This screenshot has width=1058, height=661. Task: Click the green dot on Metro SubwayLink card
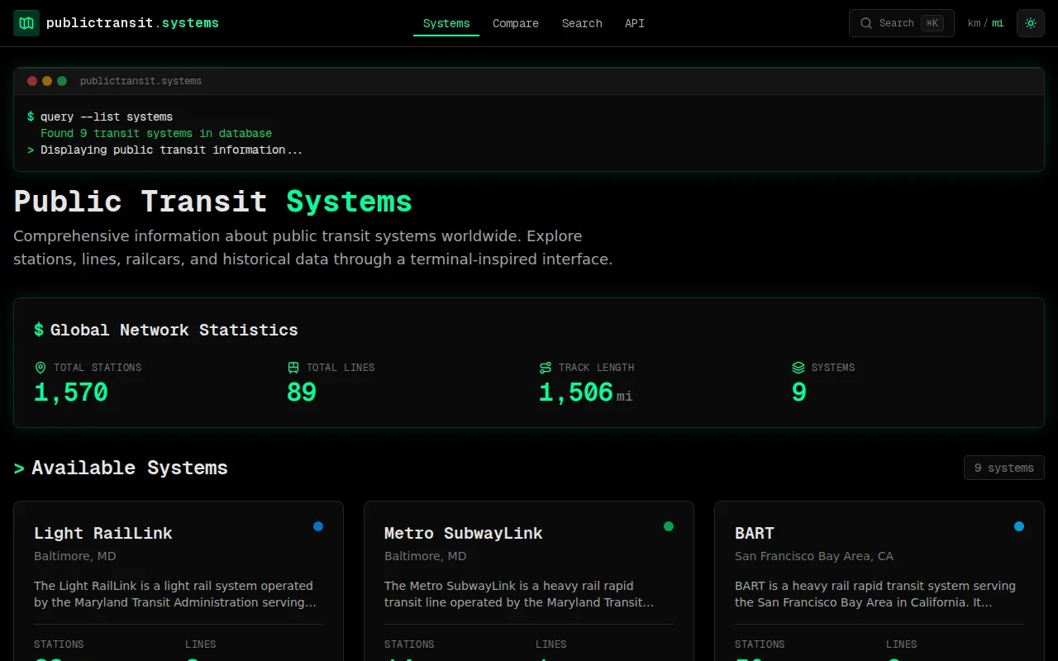669,526
